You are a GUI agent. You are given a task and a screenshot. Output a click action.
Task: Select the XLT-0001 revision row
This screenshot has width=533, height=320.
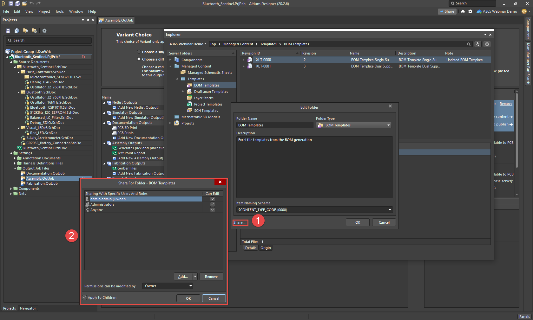[263, 66]
